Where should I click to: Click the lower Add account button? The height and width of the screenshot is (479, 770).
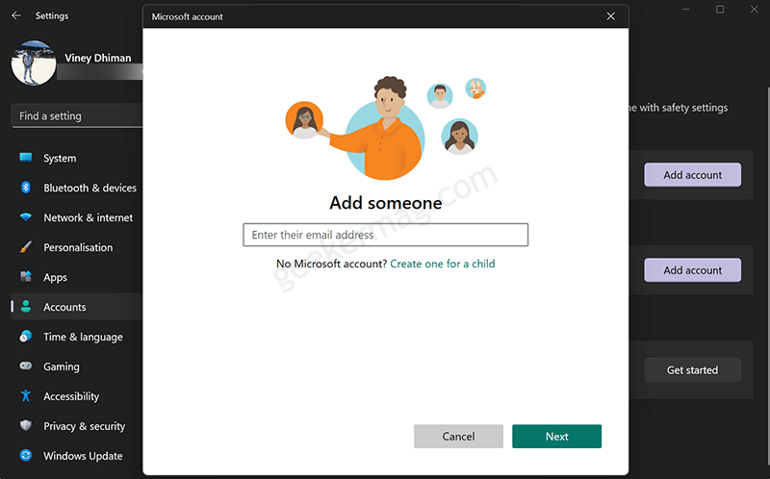[x=692, y=270]
